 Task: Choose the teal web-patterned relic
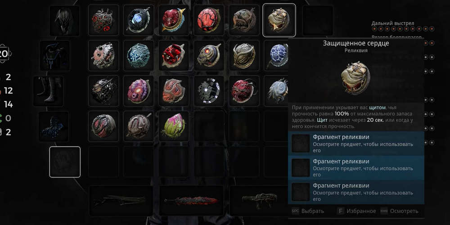coord(139,56)
